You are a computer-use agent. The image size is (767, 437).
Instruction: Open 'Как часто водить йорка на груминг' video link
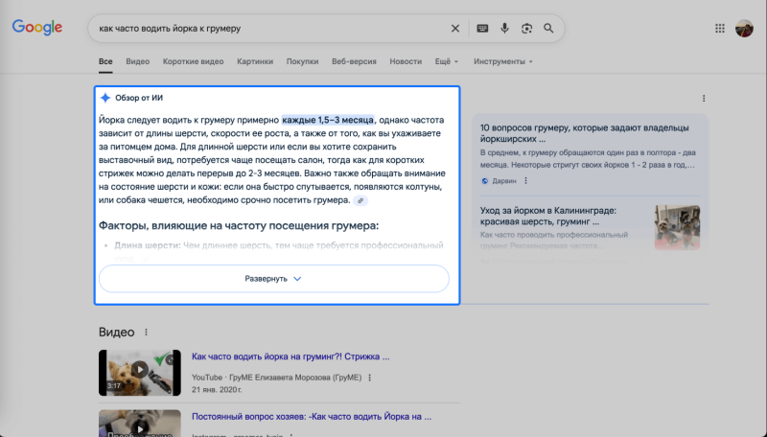tap(291, 356)
